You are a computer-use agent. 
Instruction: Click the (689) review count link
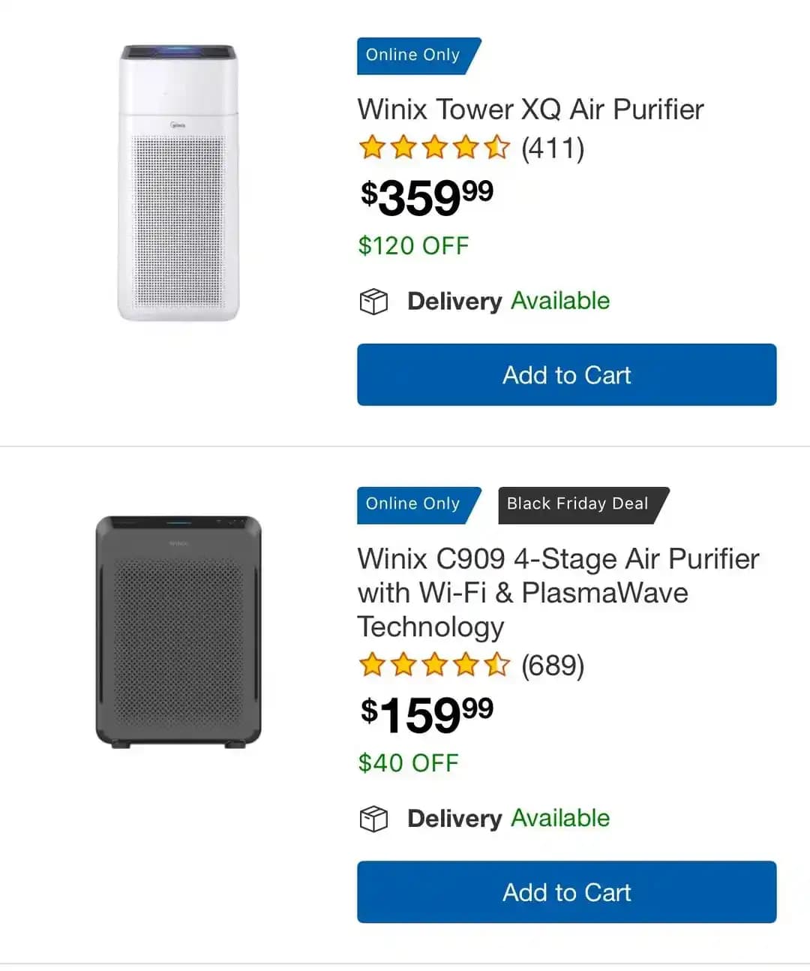click(553, 665)
